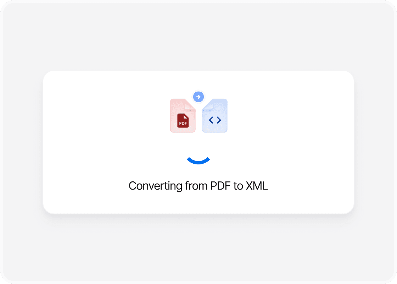Click the white arrow inside the blue circle
397x284 pixels.
pyautogui.click(x=198, y=97)
